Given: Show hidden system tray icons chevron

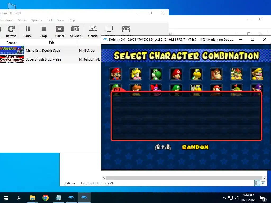Looking at the screenshot, I should tap(224, 198).
